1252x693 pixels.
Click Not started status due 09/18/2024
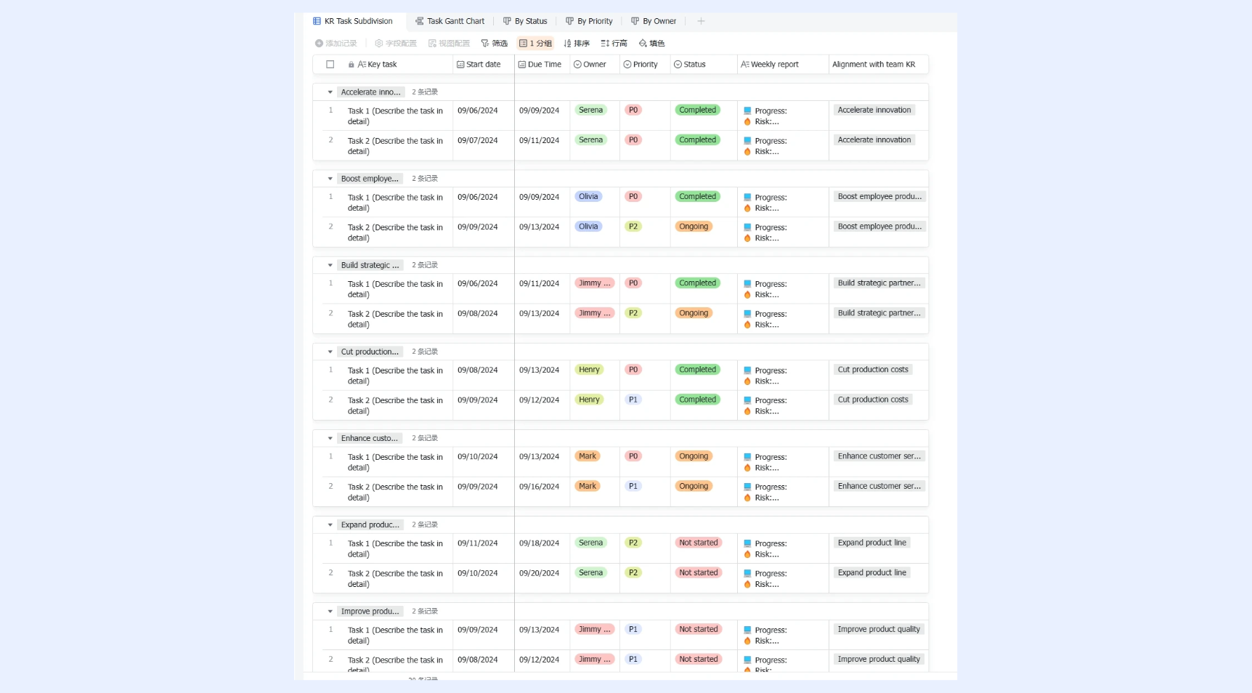pos(699,543)
